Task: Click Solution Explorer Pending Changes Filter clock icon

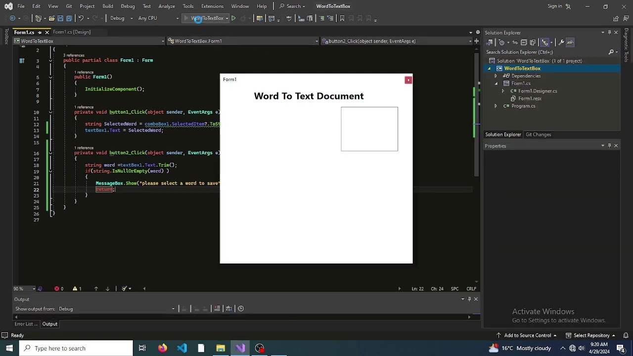Action: (501, 43)
